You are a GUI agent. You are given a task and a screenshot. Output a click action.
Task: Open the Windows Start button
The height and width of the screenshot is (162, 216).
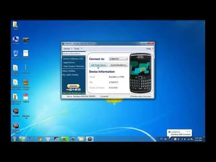click(14, 139)
